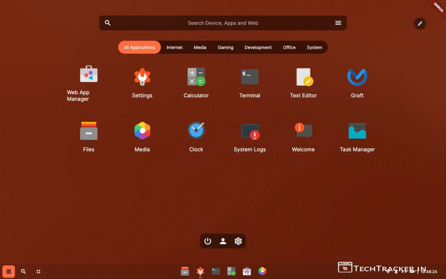
Task: Launch System Logs viewer
Action: pos(249,131)
